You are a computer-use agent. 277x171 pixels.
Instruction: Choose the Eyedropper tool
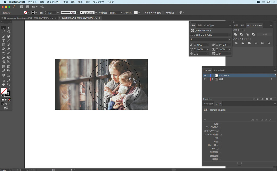pyautogui.click(x=4, y=71)
